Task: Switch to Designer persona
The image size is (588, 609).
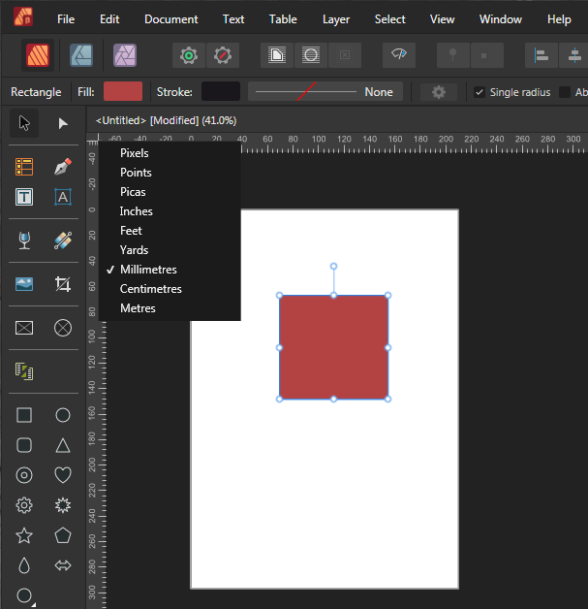Action: (x=81, y=55)
